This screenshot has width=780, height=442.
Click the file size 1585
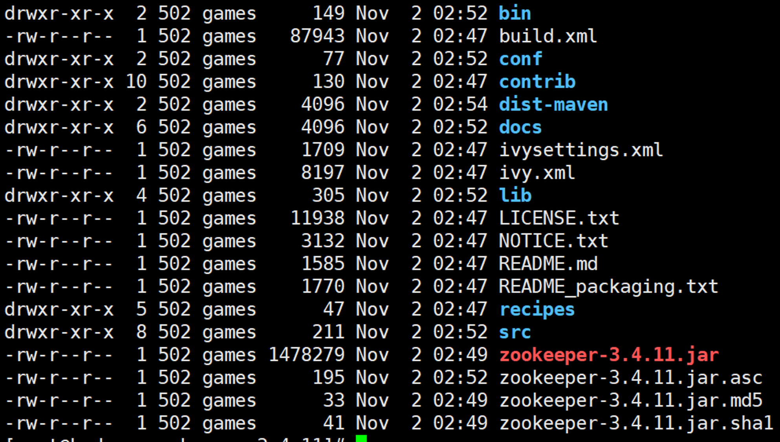click(323, 264)
